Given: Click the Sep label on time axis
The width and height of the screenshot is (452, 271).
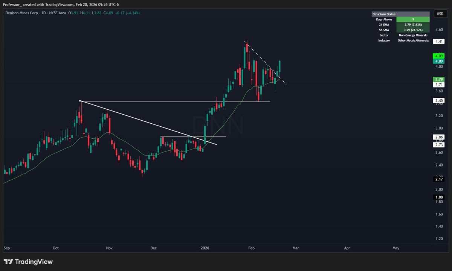Looking at the screenshot, I should coord(6,248).
